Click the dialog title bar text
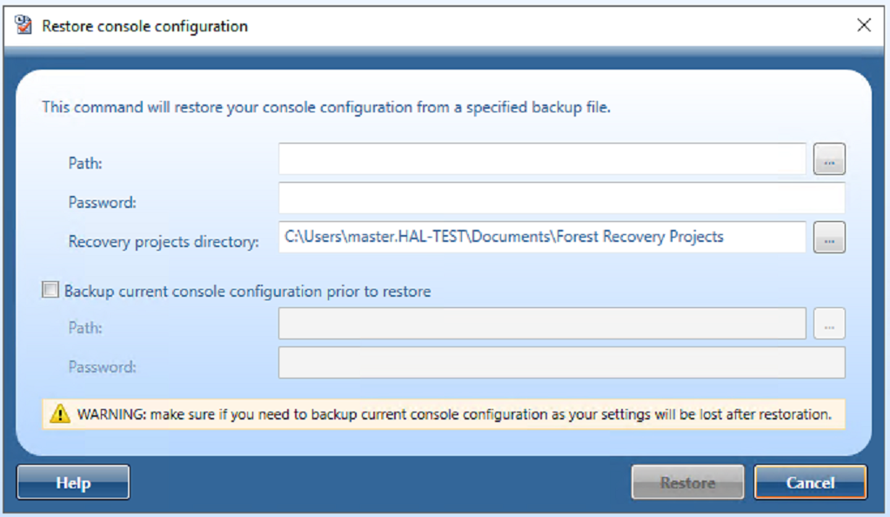The height and width of the screenshot is (517, 890). point(144,26)
